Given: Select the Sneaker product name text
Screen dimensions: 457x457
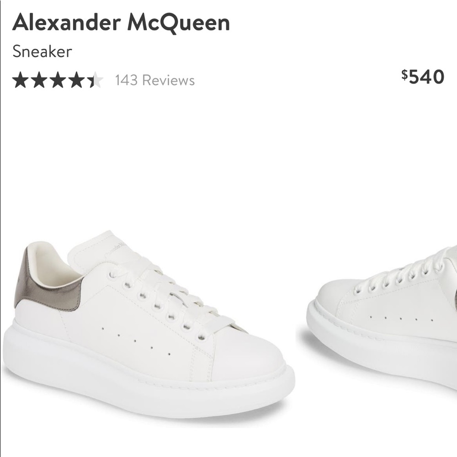Looking at the screenshot, I should coord(42,52).
